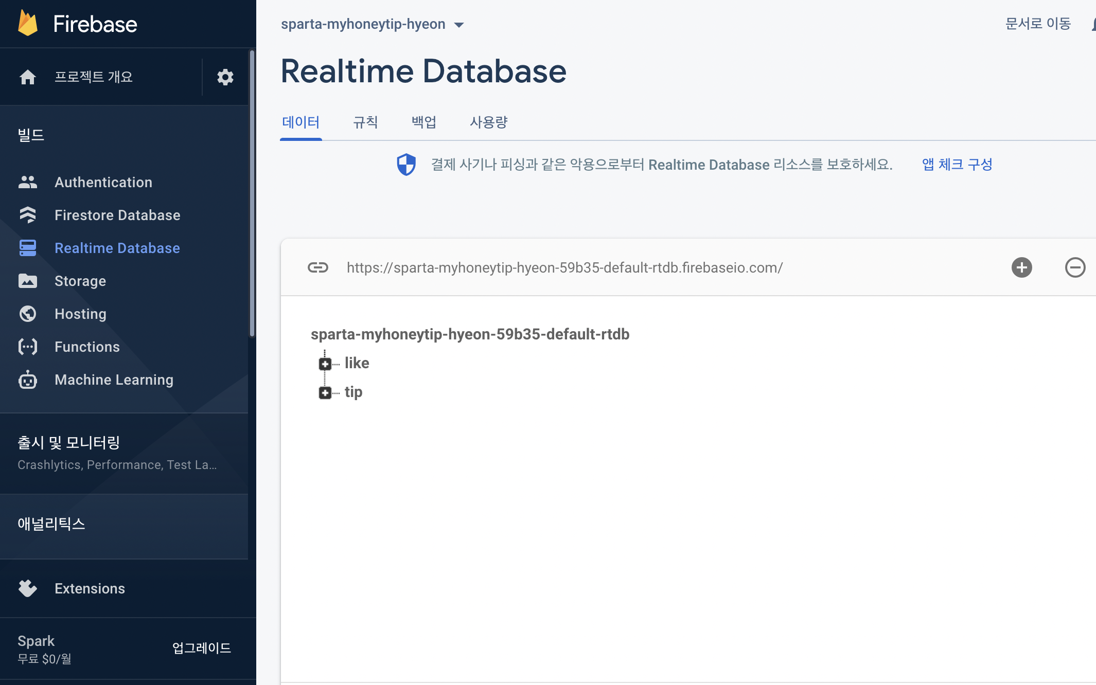This screenshot has height=685, width=1096.
Task: Click the Realtime Database page heading
Action: [423, 71]
